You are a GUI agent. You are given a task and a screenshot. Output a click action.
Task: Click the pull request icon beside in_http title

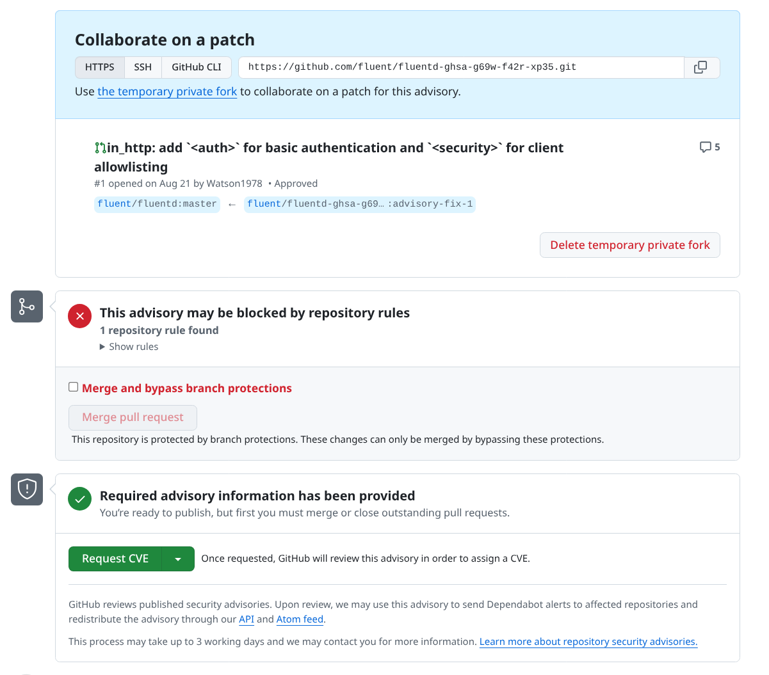point(100,148)
